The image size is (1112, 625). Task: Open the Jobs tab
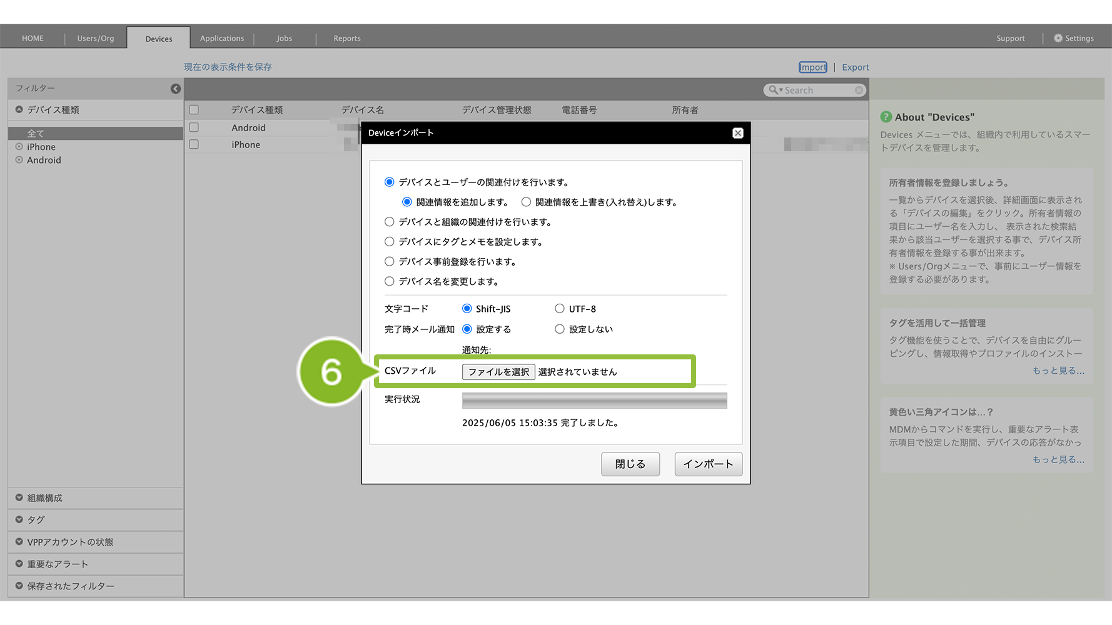click(285, 38)
